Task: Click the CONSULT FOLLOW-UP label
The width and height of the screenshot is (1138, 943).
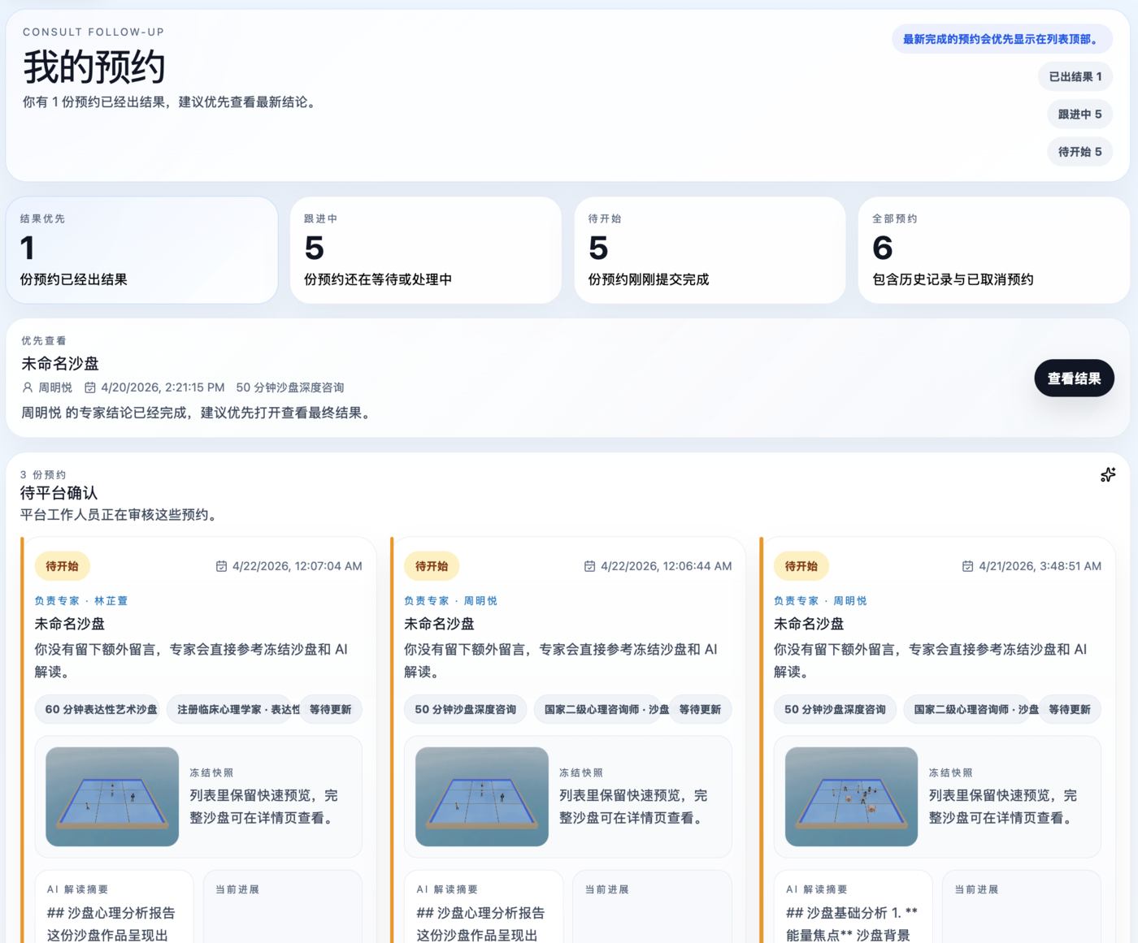Action: tap(93, 32)
